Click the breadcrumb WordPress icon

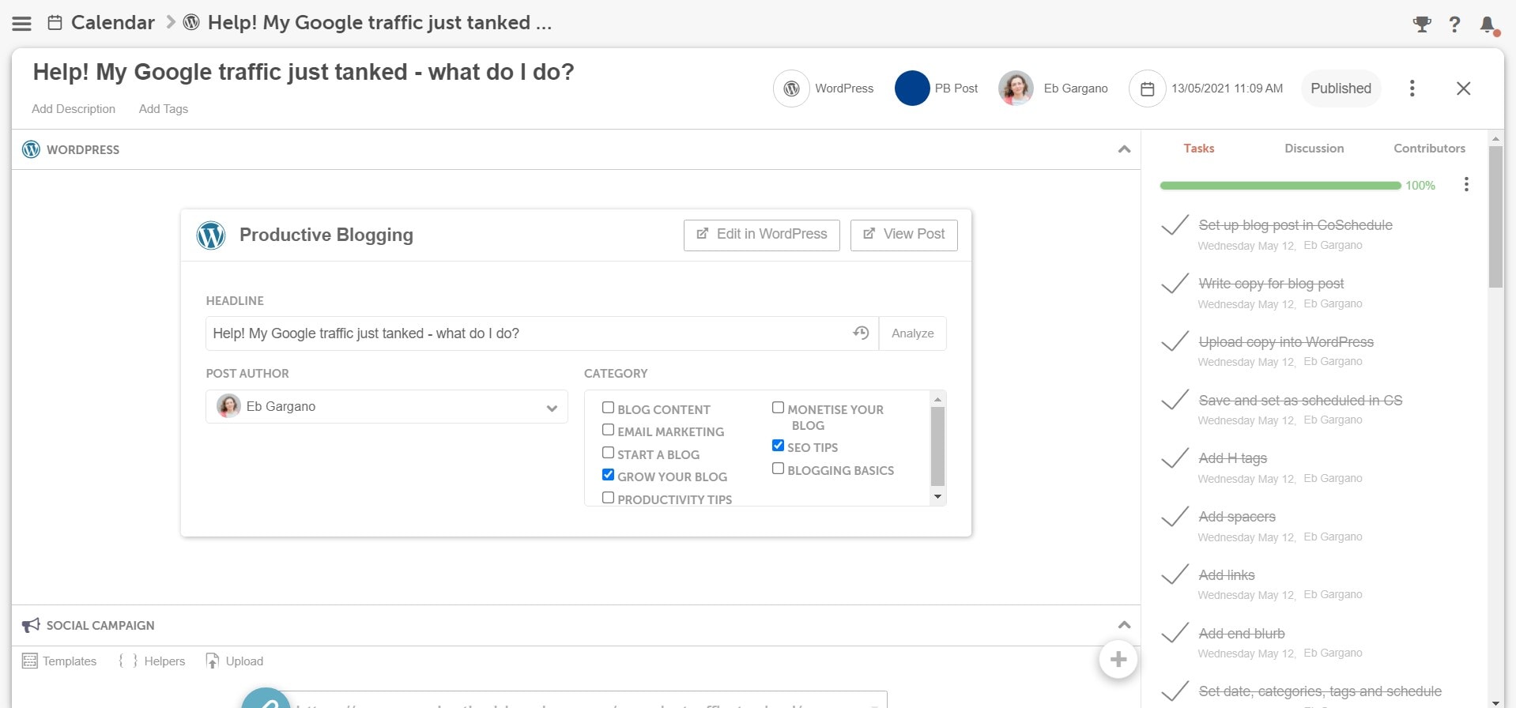[x=191, y=23]
